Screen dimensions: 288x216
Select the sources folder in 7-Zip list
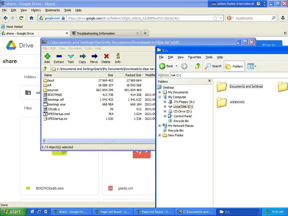pos(51,90)
